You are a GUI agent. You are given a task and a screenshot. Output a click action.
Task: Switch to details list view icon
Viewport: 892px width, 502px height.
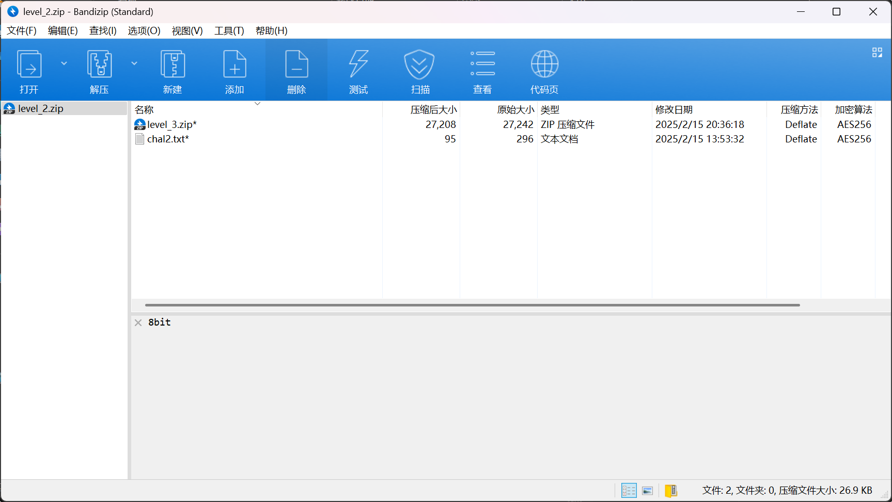pos(629,490)
